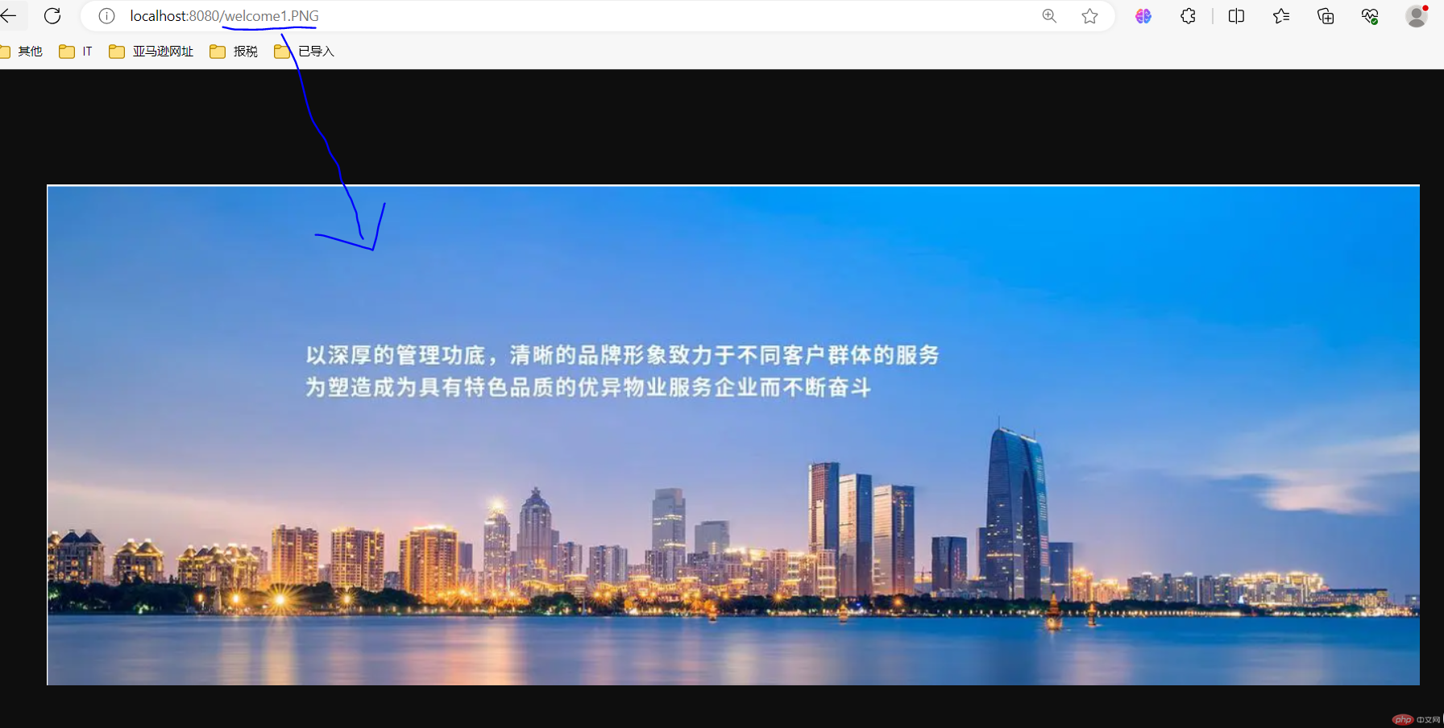Open the IT bookmarks folder
Viewport: 1444px width, 728px height.
[76, 52]
